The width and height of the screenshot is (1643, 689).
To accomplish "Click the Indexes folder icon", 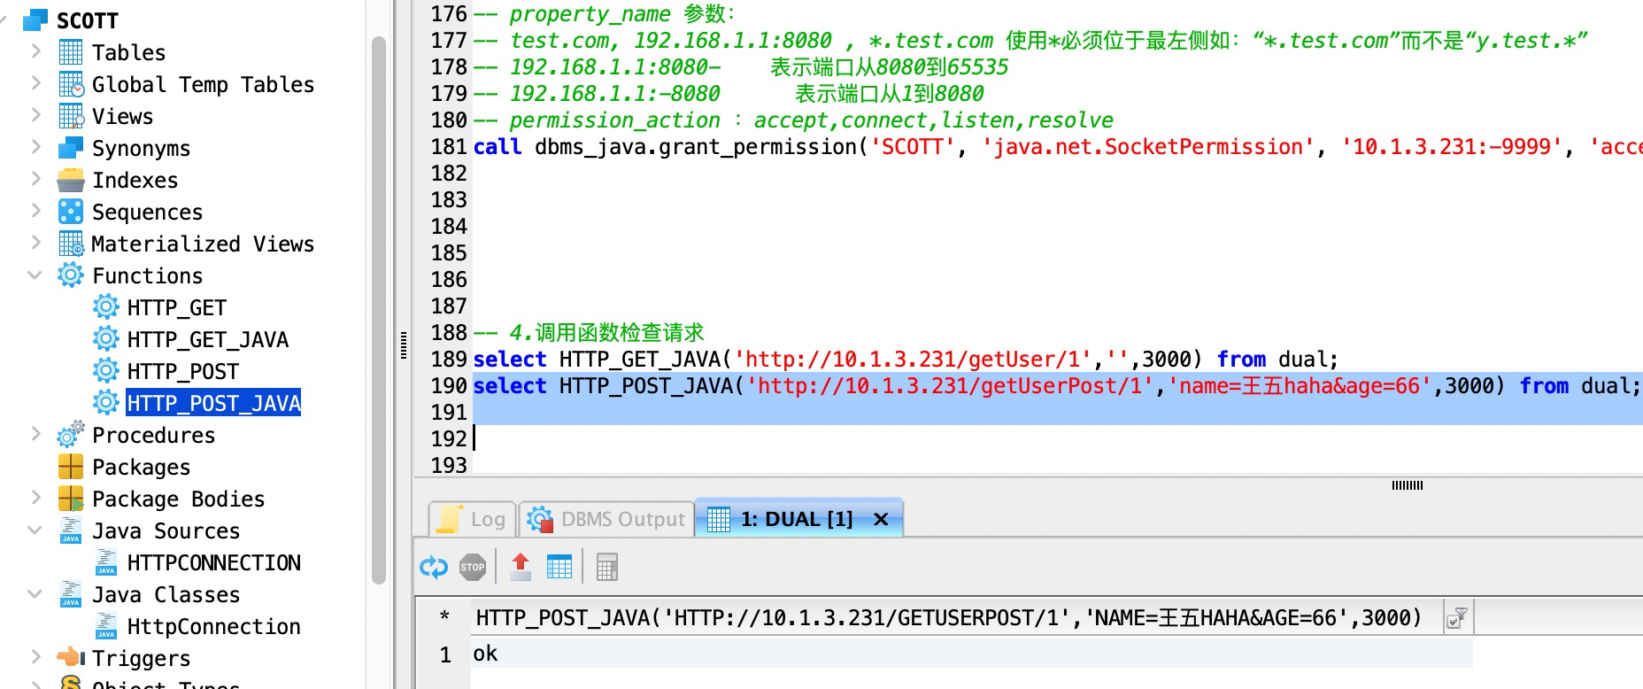I will (x=71, y=180).
